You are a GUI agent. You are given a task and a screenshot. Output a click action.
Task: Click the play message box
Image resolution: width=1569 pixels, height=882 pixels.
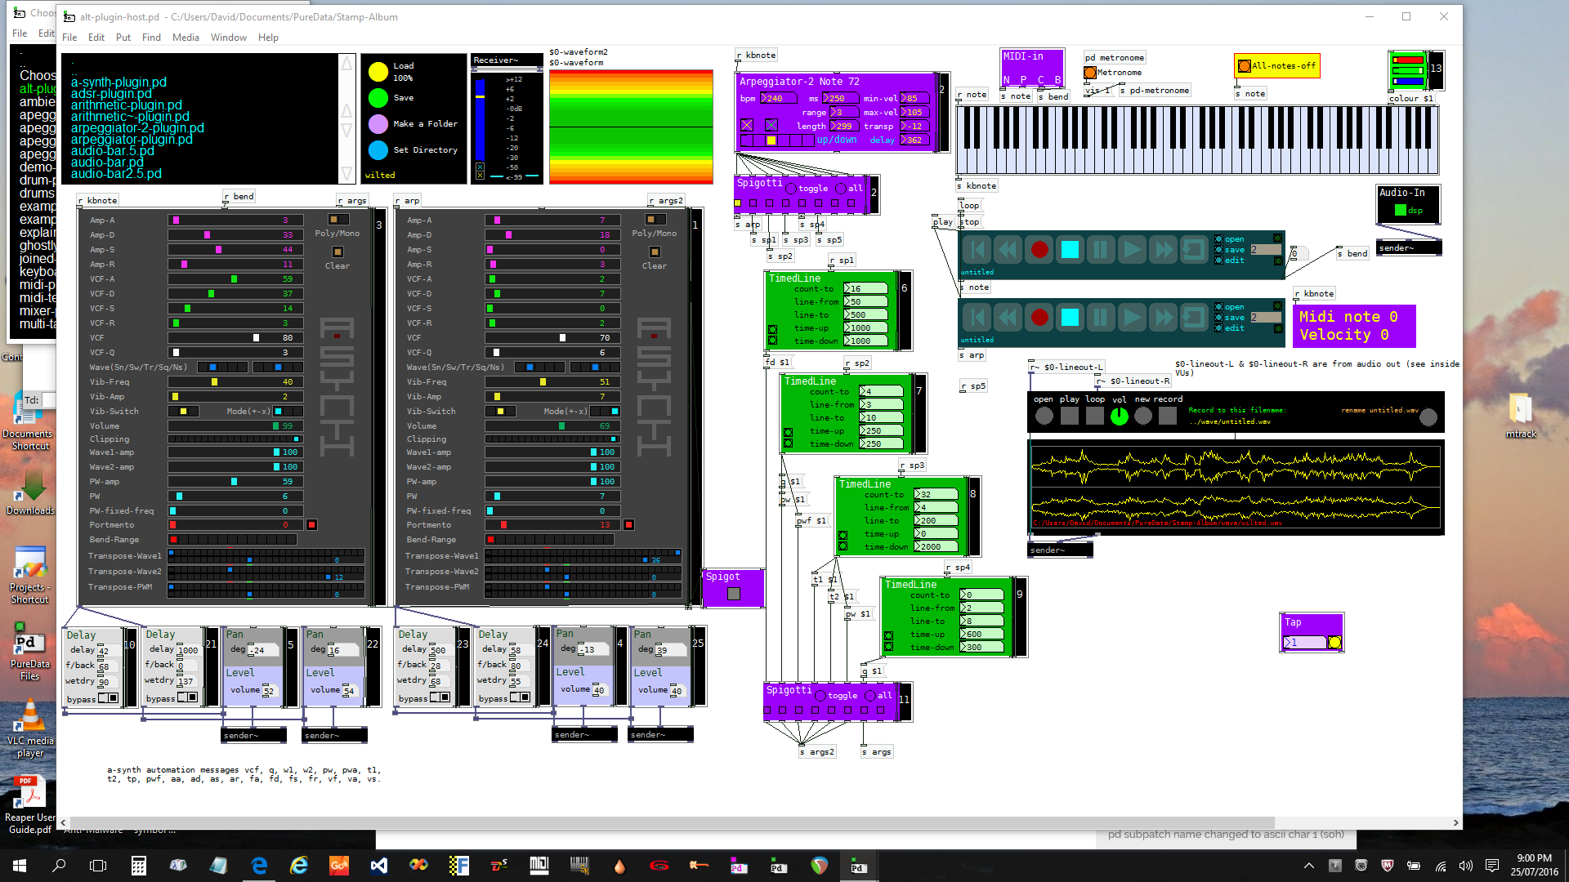pyautogui.click(x=943, y=222)
